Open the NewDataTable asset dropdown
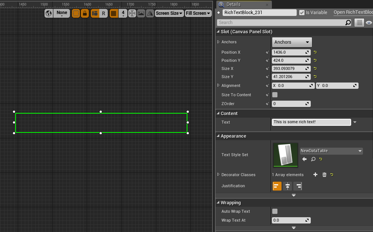Viewport: 373px width, 232px height. (331, 151)
